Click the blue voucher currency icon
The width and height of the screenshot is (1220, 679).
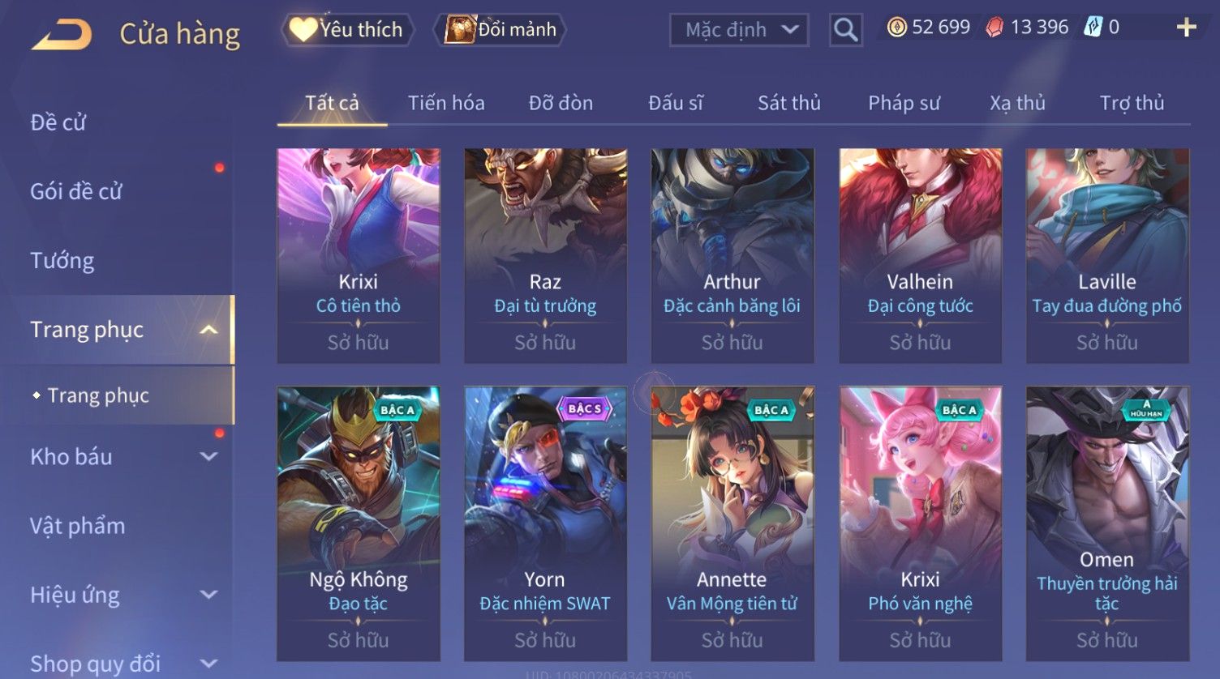1093,28
